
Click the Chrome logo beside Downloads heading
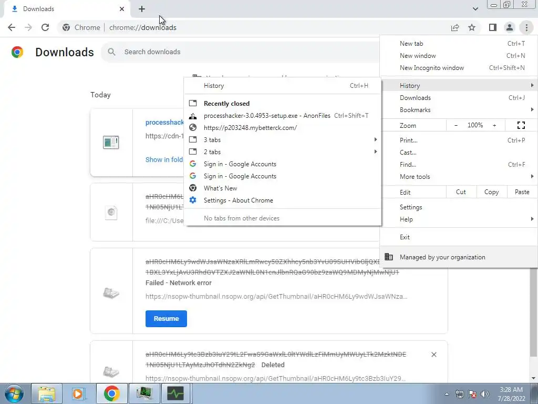tap(17, 52)
